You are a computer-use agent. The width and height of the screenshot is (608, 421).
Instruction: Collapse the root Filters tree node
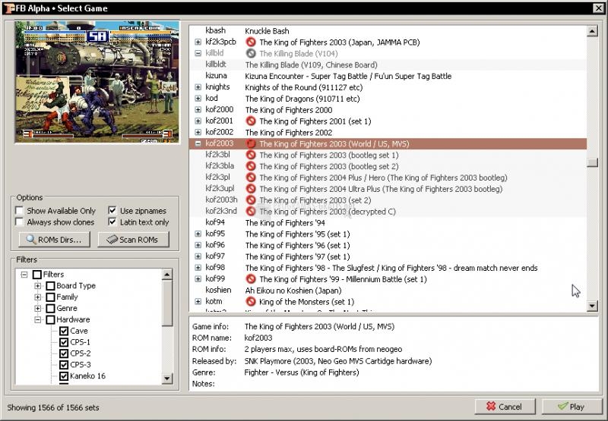(24, 275)
